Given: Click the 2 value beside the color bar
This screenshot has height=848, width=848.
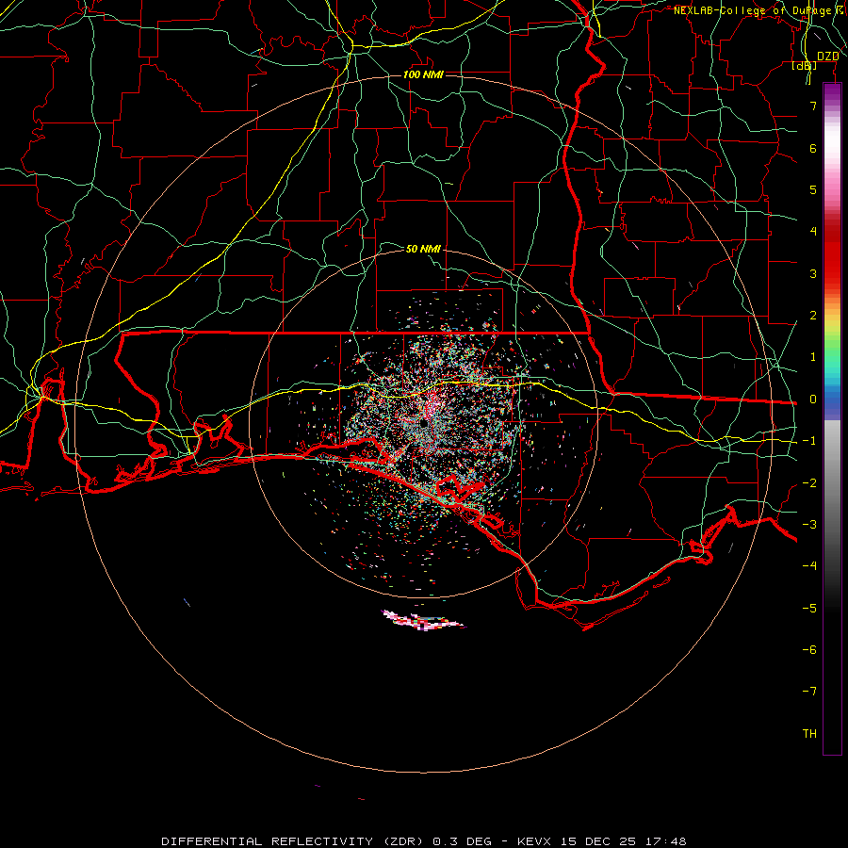Looking at the screenshot, I should (813, 316).
